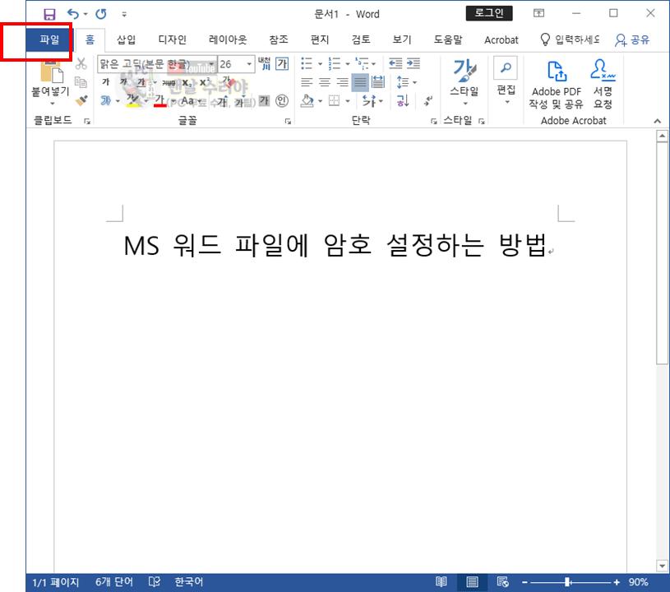Zoom out with the minus icon
The image size is (670, 592).
click(524, 582)
